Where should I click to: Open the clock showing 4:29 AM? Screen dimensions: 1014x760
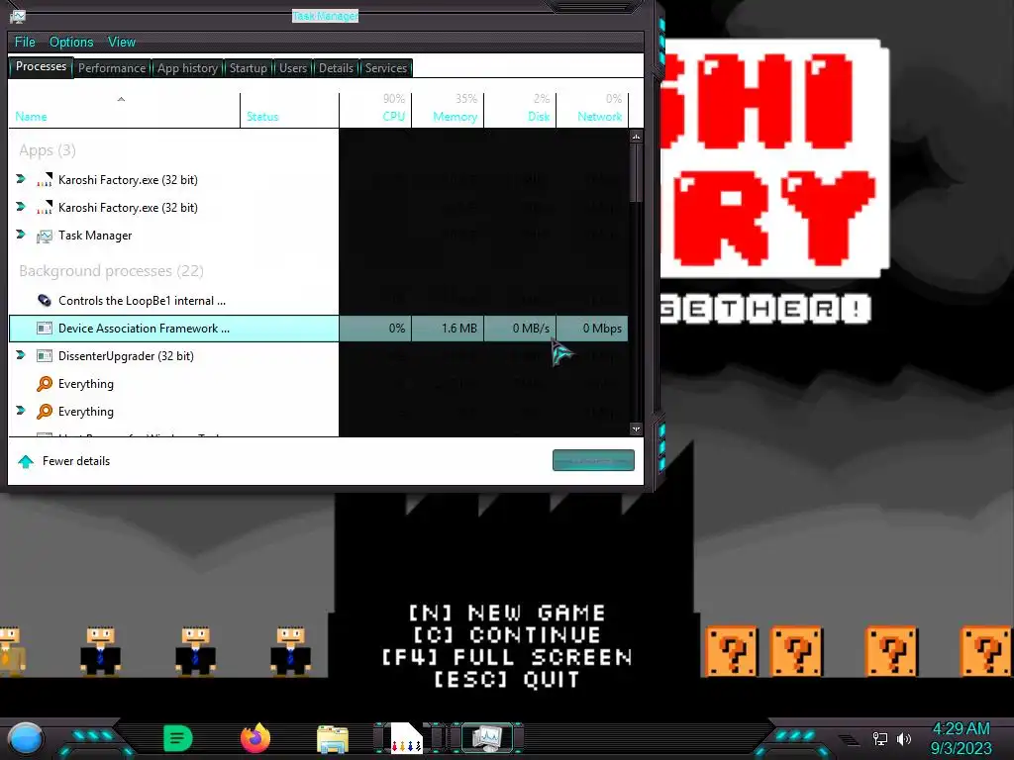coord(961,738)
